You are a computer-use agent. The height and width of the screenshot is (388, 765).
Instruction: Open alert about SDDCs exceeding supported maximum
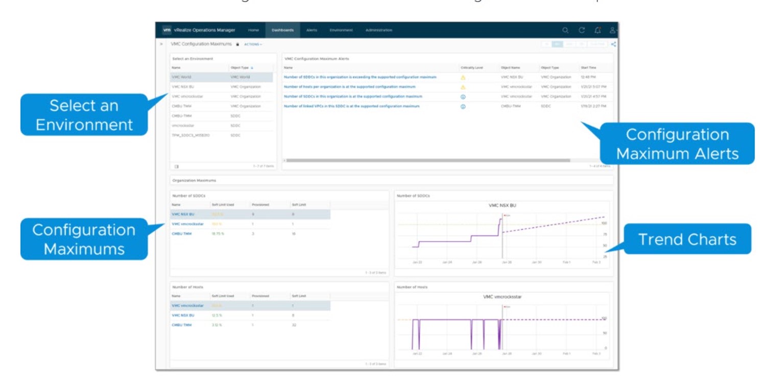[360, 77]
